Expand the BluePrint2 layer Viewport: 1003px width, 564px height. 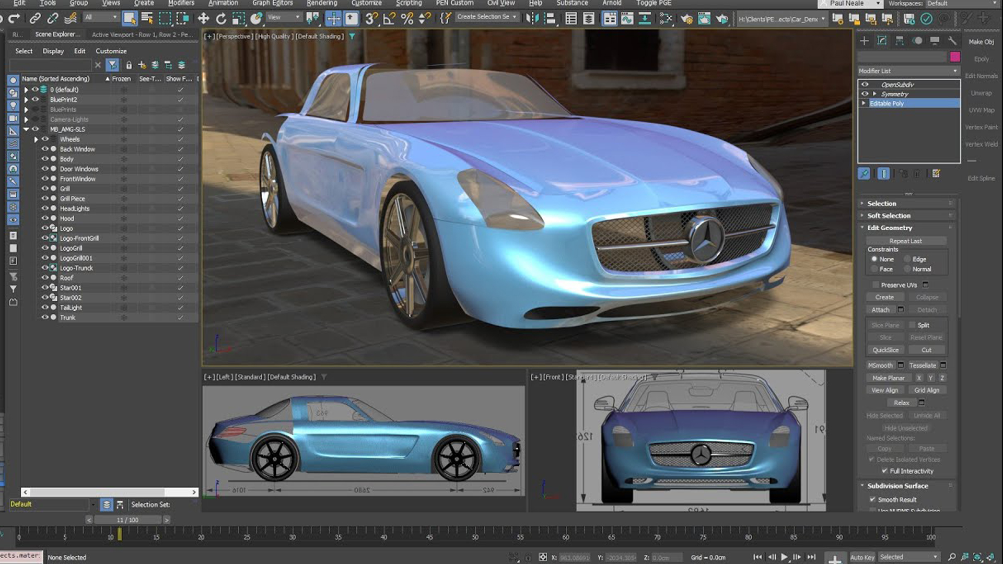pos(26,100)
